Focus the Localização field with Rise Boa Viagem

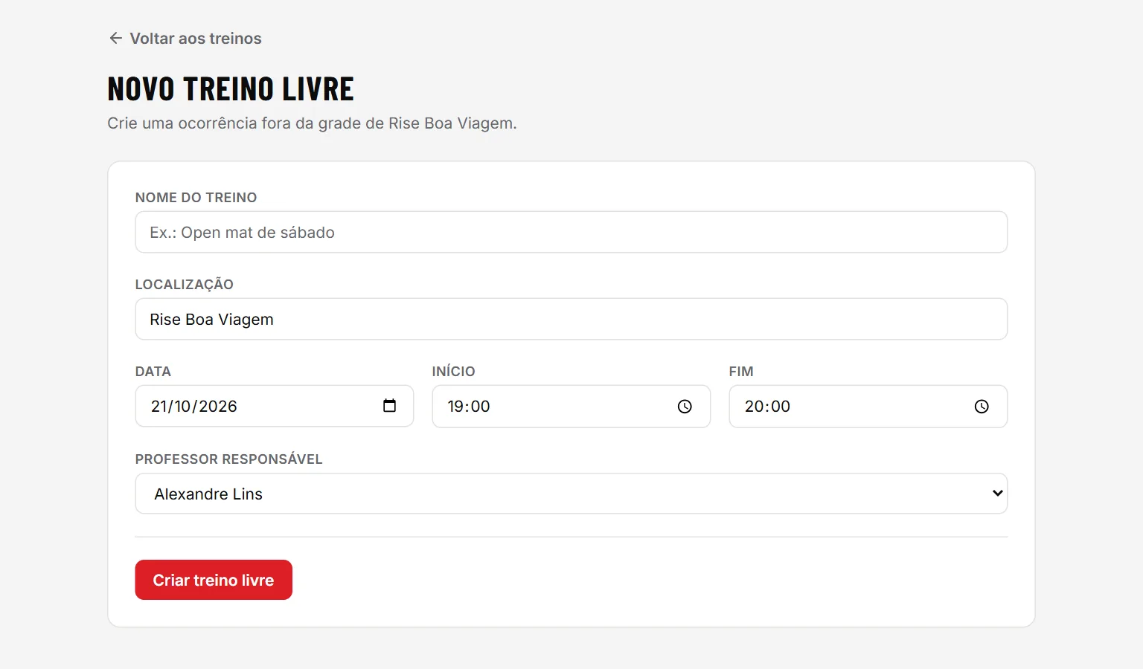click(x=571, y=319)
